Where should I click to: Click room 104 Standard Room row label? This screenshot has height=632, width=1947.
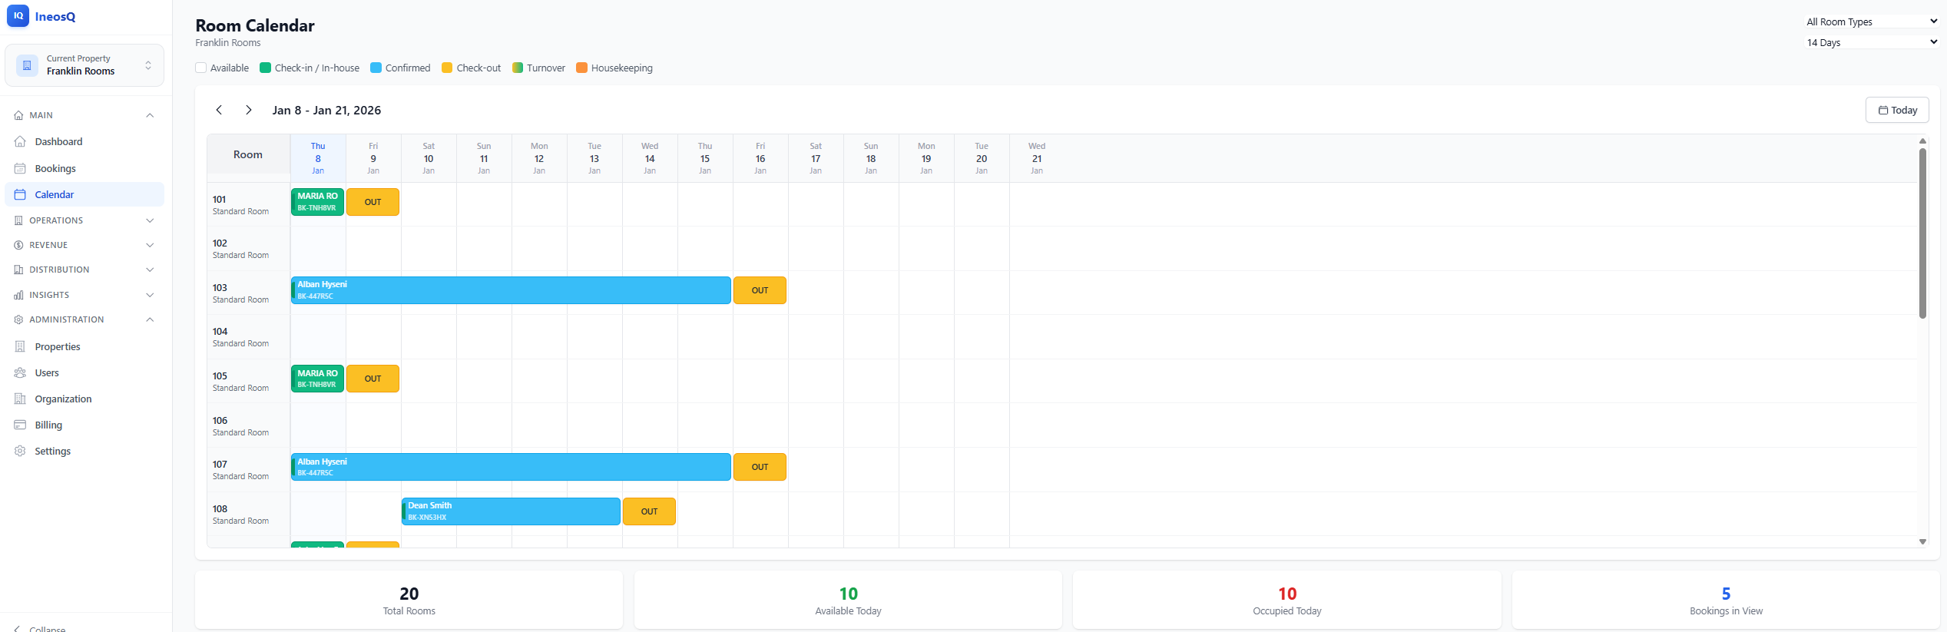click(x=248, y=337)
